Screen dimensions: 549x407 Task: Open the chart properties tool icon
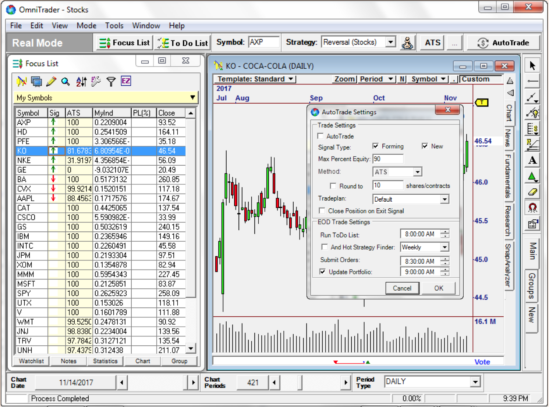532,224
